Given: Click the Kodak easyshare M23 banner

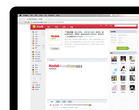Looking at the screenshot, I should (66, 67).
